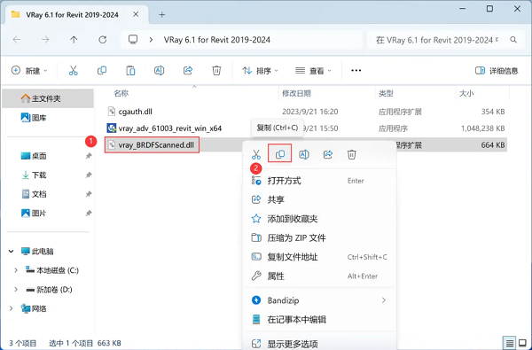This screenshot has height=350, width=532.
Task: Click address path VRay 6.1 for Revit 2019-2024
Action: click(x=217, y=40)
